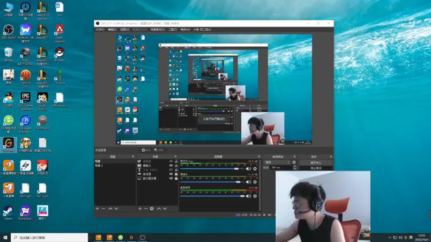Toggle visibility of browser source
Screen dimensions: 431x242
pos(171,161)
